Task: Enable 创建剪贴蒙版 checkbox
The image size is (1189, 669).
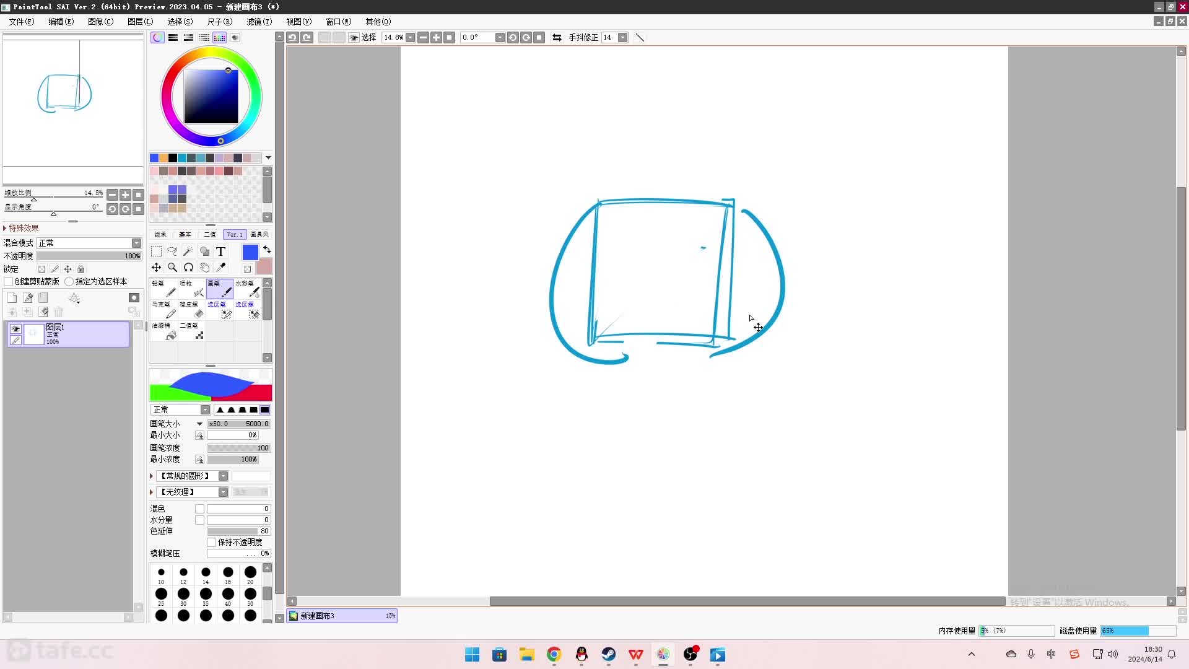Action: (x=9, y=281)
